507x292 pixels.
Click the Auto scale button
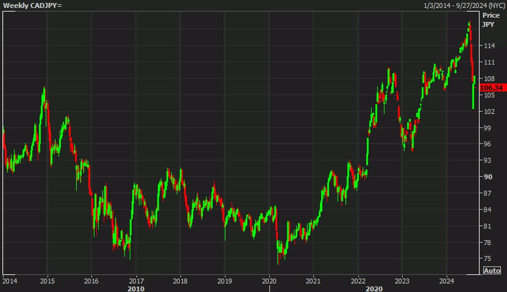click(x=492, y=271)
